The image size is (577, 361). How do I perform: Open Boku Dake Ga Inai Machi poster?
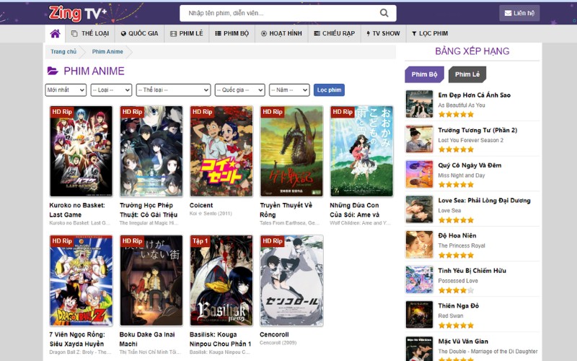[x=151, y=281]
